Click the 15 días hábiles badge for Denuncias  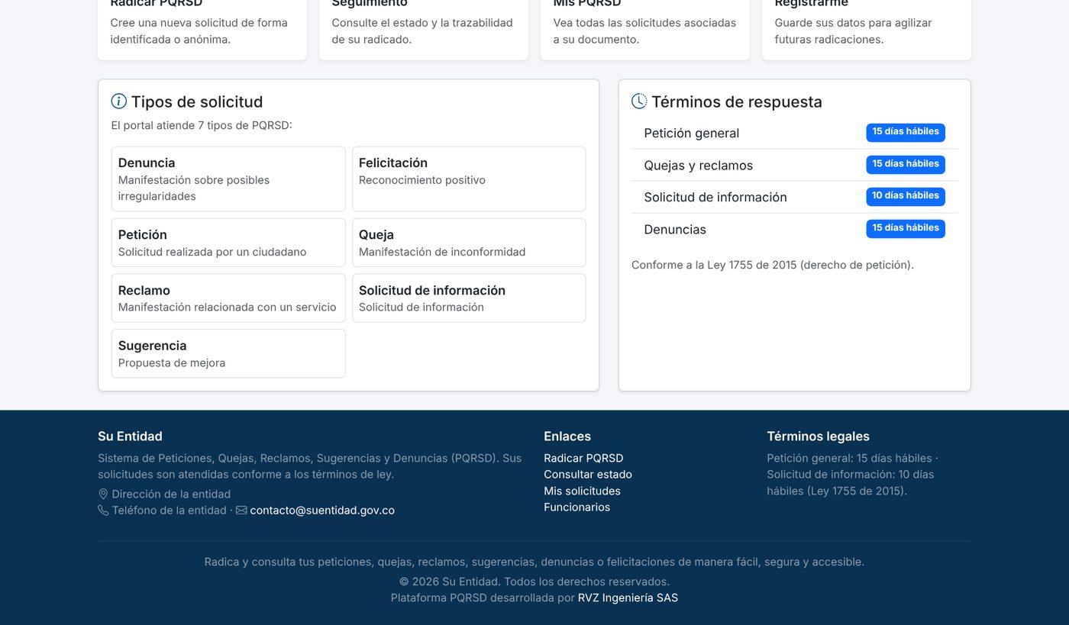(x=906, y=228)
